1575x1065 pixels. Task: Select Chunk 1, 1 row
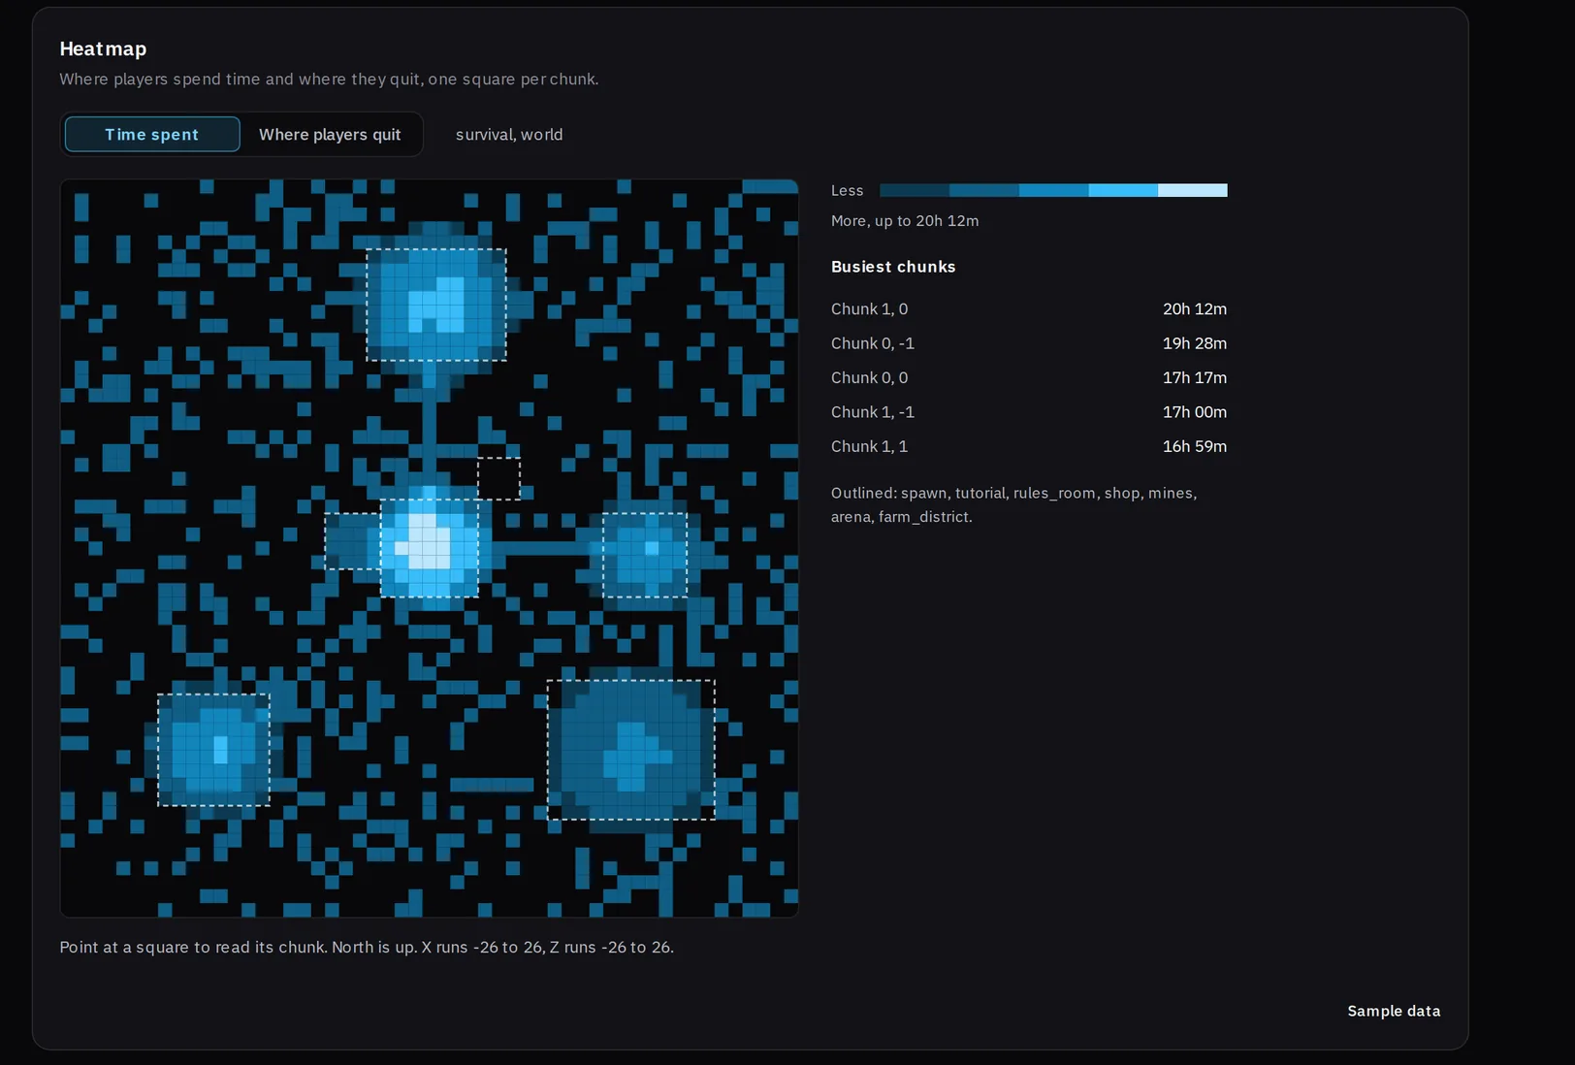pos(1029,446)
